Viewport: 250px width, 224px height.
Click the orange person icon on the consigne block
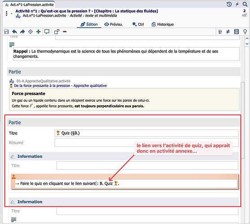(x=13, y=177)
